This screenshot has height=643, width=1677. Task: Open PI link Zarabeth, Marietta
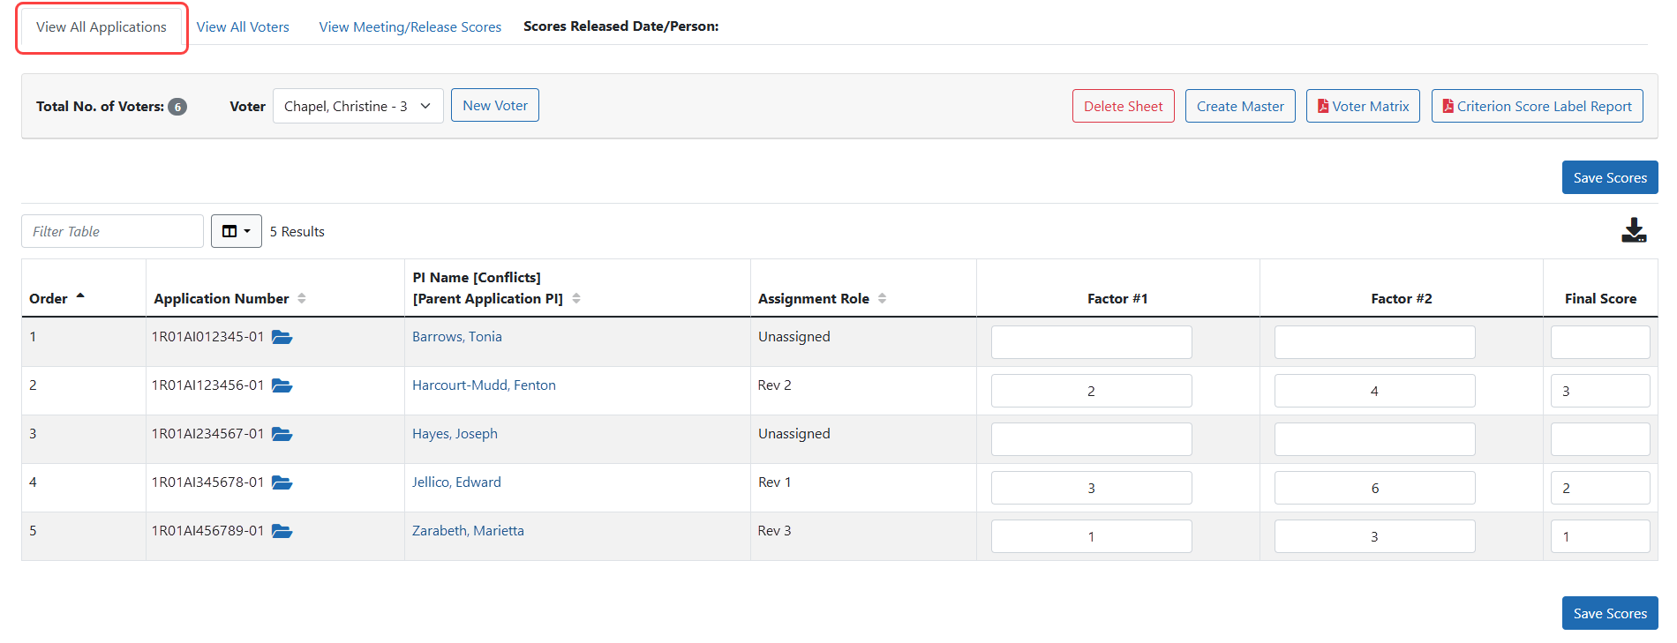(x=468, y=531)
